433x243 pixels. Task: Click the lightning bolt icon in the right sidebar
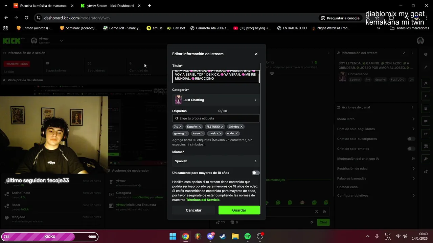coord(426,96)
